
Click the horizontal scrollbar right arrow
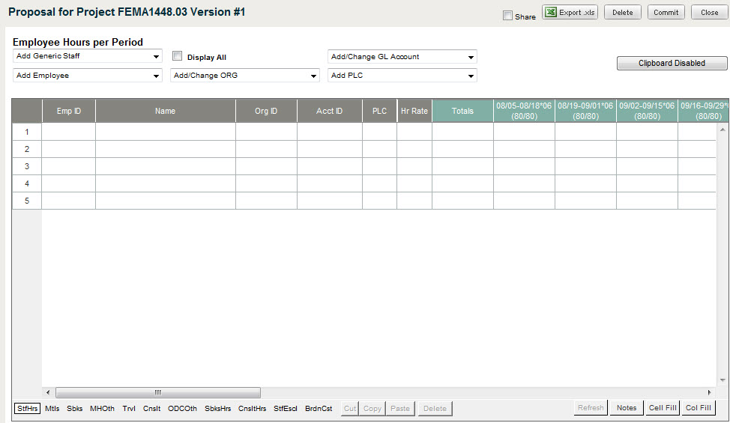click(709, 392)
